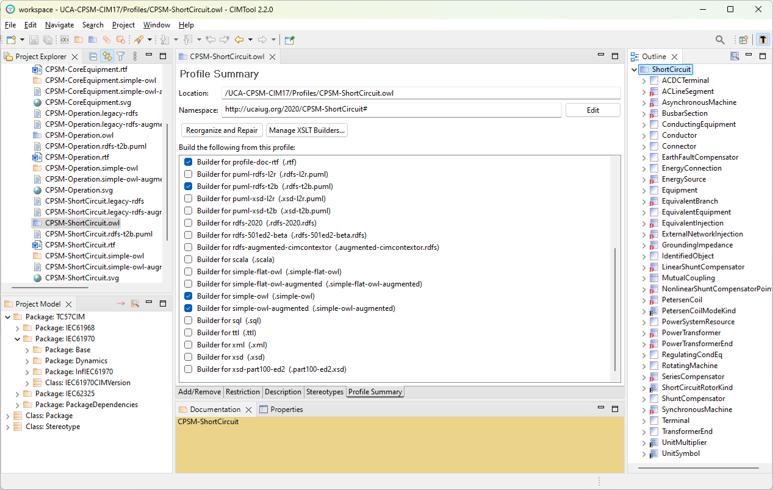
Task: Toggle Link with Editor in Project Explorer
Action: pyautogui.click(x=107, y=56)
